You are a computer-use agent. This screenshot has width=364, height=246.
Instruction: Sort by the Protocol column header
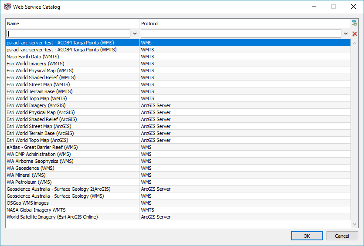(244, 24)
